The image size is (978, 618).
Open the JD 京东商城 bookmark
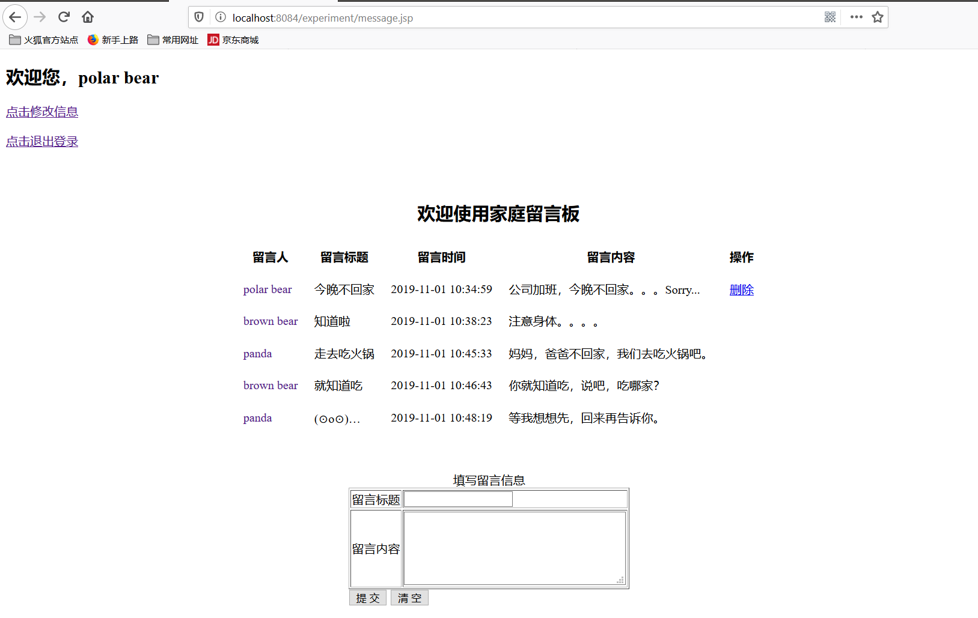(233, 40)
